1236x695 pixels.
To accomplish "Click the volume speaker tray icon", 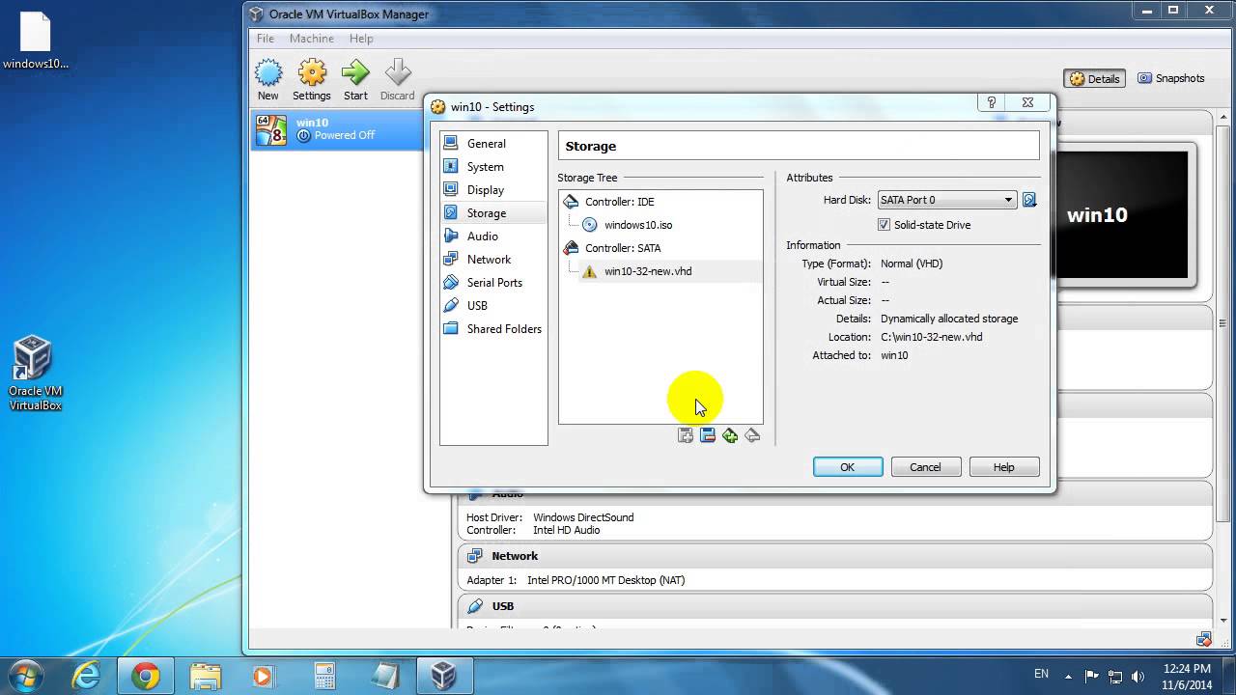I will point(1138,676).
